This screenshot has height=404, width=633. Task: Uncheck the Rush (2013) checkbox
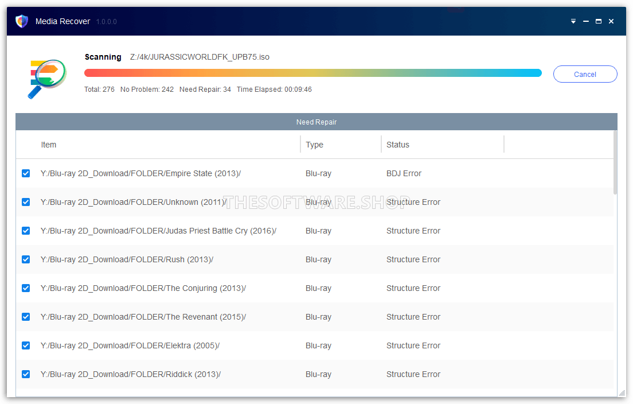26,259
